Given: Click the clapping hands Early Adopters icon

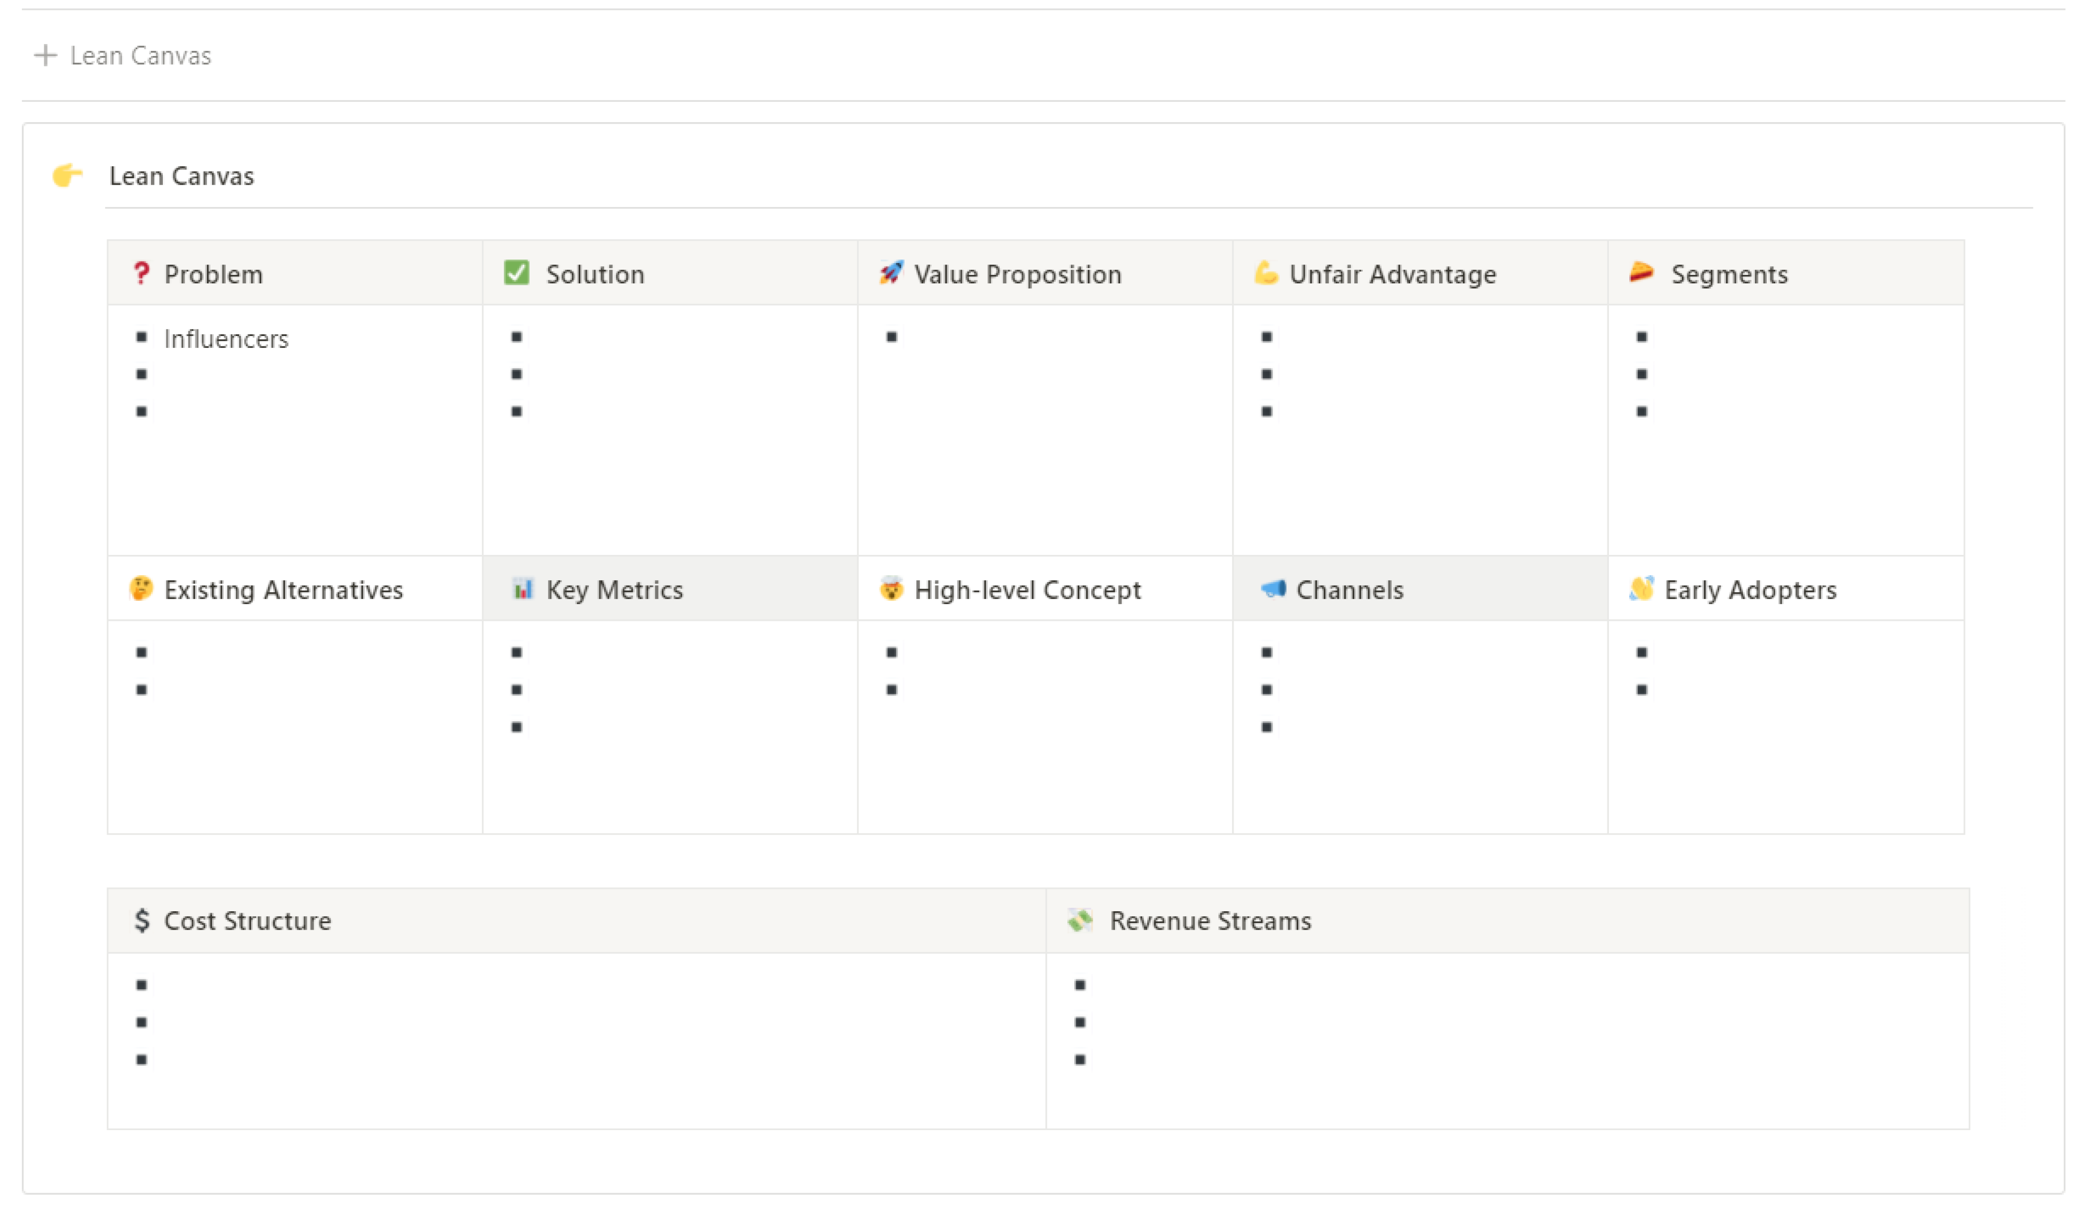Looking at the screenshot, I should pos(1642,589).
